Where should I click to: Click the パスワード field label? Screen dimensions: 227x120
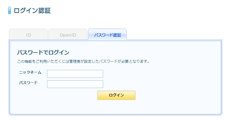tap(28, 83)
